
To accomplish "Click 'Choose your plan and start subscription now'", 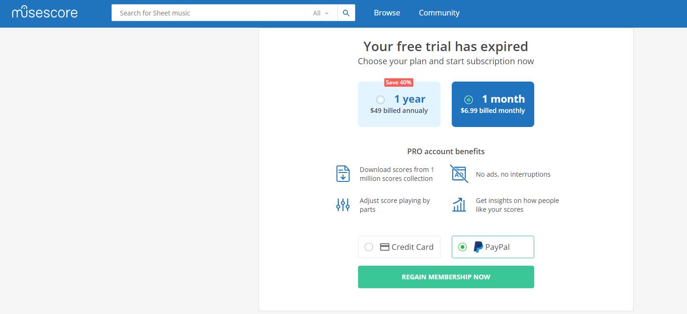I will coord(446,61).
